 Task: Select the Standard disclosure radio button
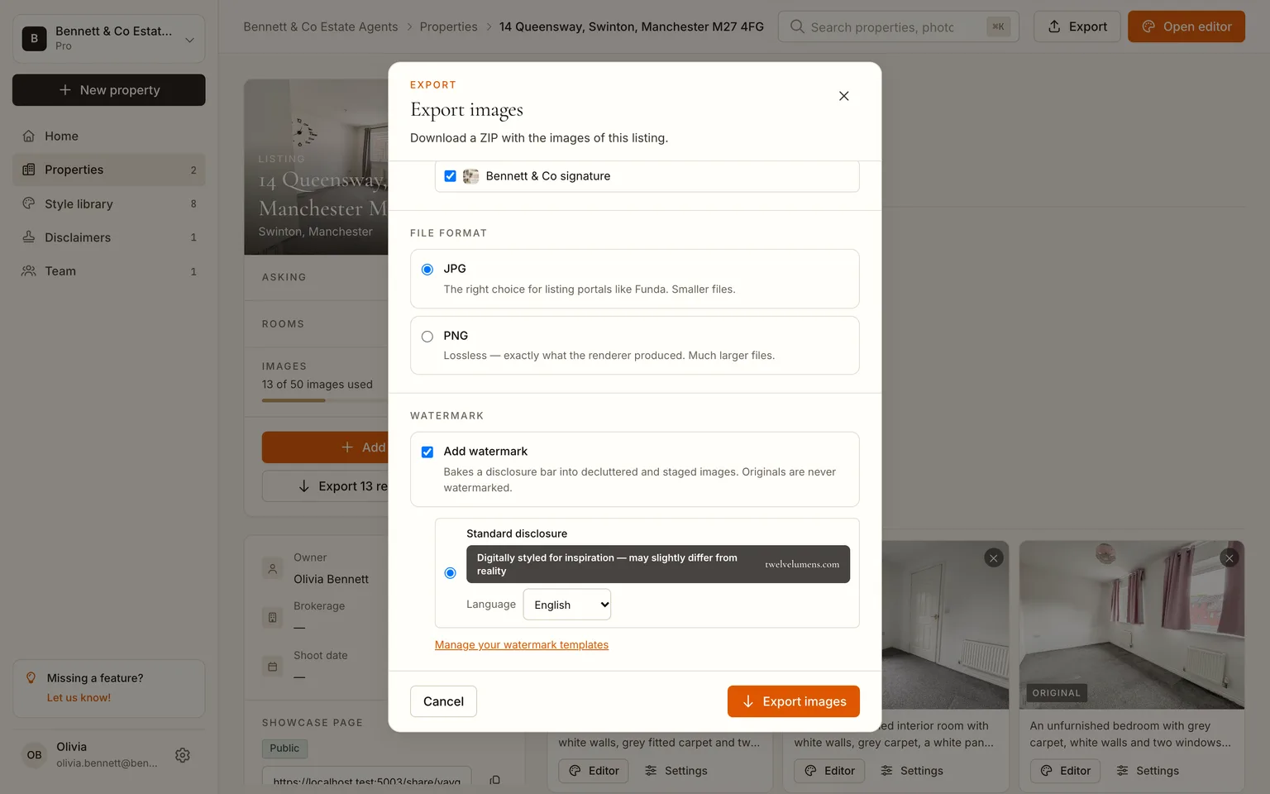(450, 572)
